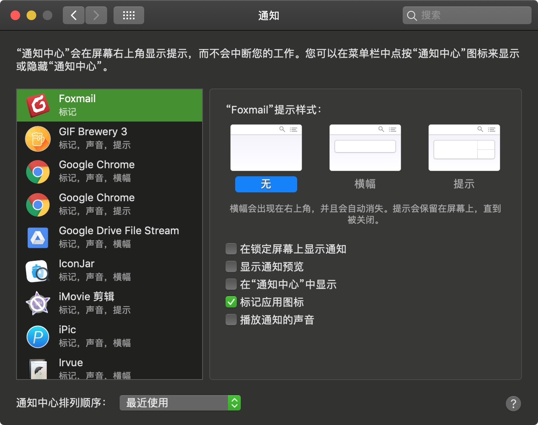Go back with the left arrow button

click(x=74, y=15)
